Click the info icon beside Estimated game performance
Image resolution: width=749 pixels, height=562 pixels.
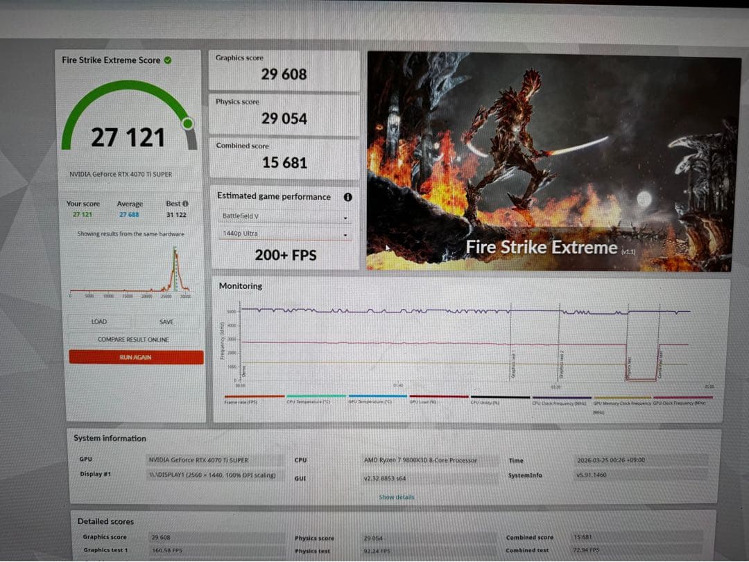[347, 197]
